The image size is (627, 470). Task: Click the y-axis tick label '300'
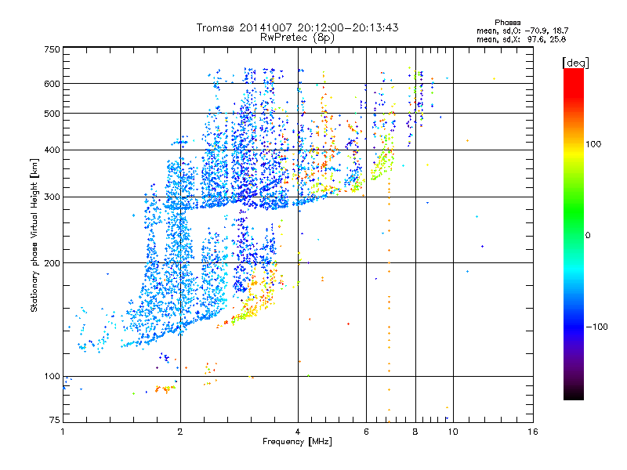(53, 197)
